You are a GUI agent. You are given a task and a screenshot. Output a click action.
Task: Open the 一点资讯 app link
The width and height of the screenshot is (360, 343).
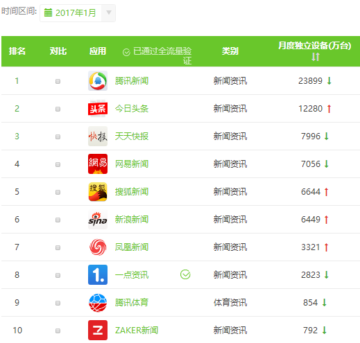click(132, 275)
